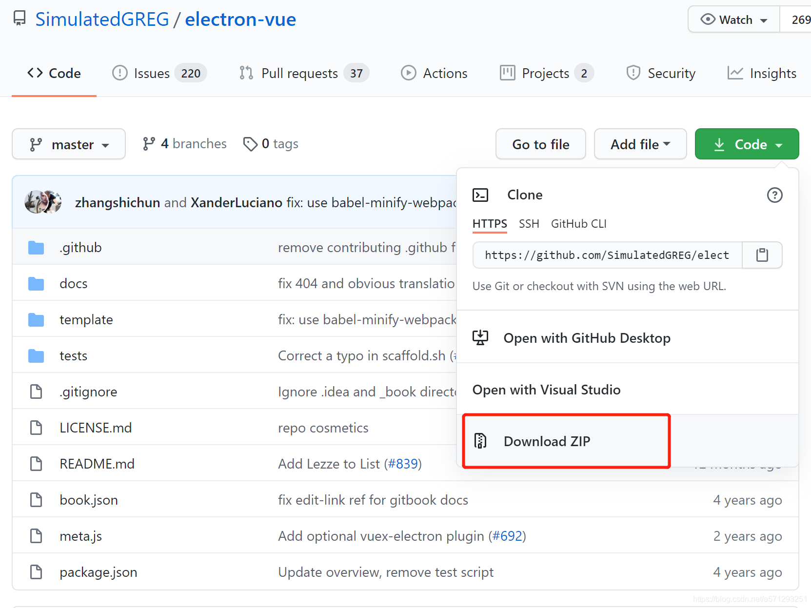The image size is (811, 608).
Task: Open the Pull requests tab
Action: [x=304, y=73]
